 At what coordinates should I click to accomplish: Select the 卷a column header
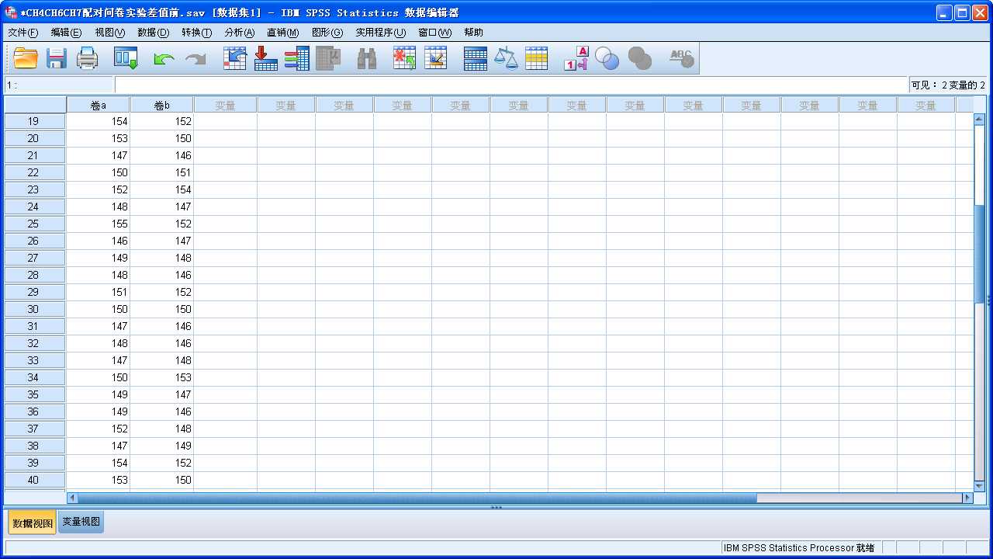(x=98, y=105)
